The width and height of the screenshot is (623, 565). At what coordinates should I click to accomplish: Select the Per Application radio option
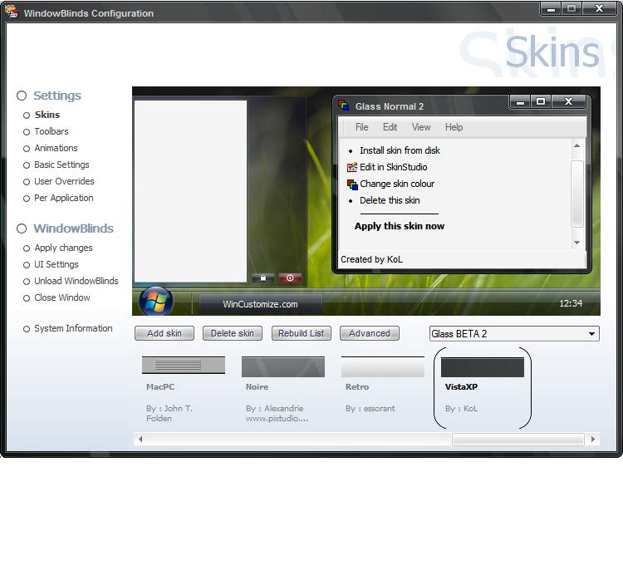point(27,199)
